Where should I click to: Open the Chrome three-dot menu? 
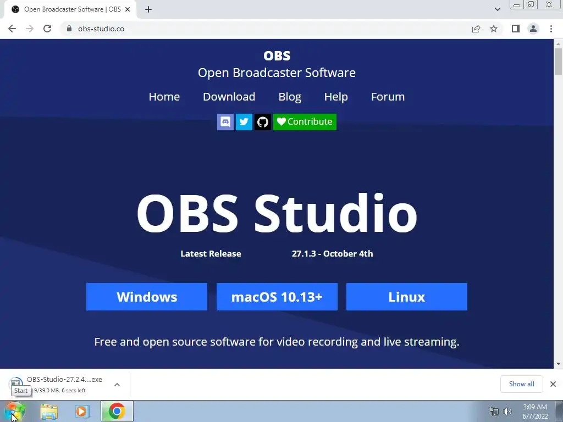pos(551,29)
